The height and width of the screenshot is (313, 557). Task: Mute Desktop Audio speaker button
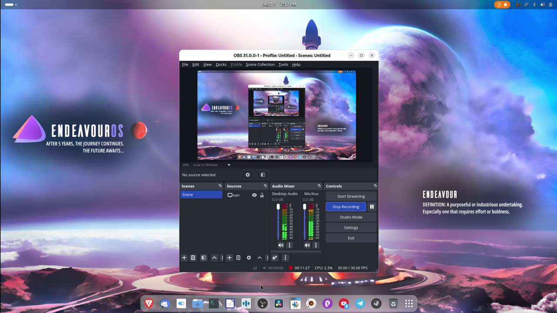click(x=281, y=245)
